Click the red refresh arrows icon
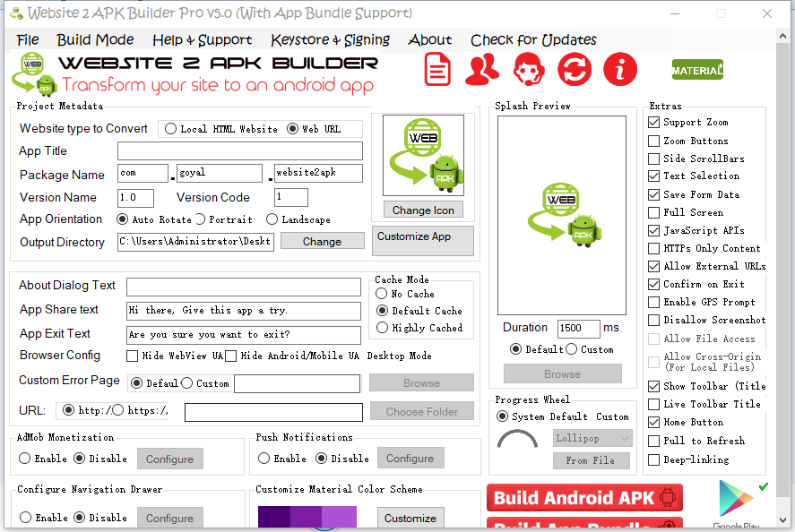Viewport: 795px width, 532px height. pos(575,70)
